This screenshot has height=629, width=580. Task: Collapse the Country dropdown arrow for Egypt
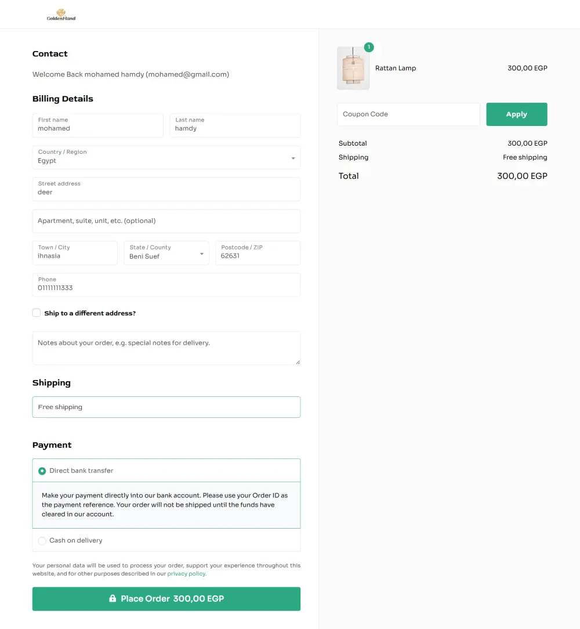pyautogui.click(x=294, y=158)
